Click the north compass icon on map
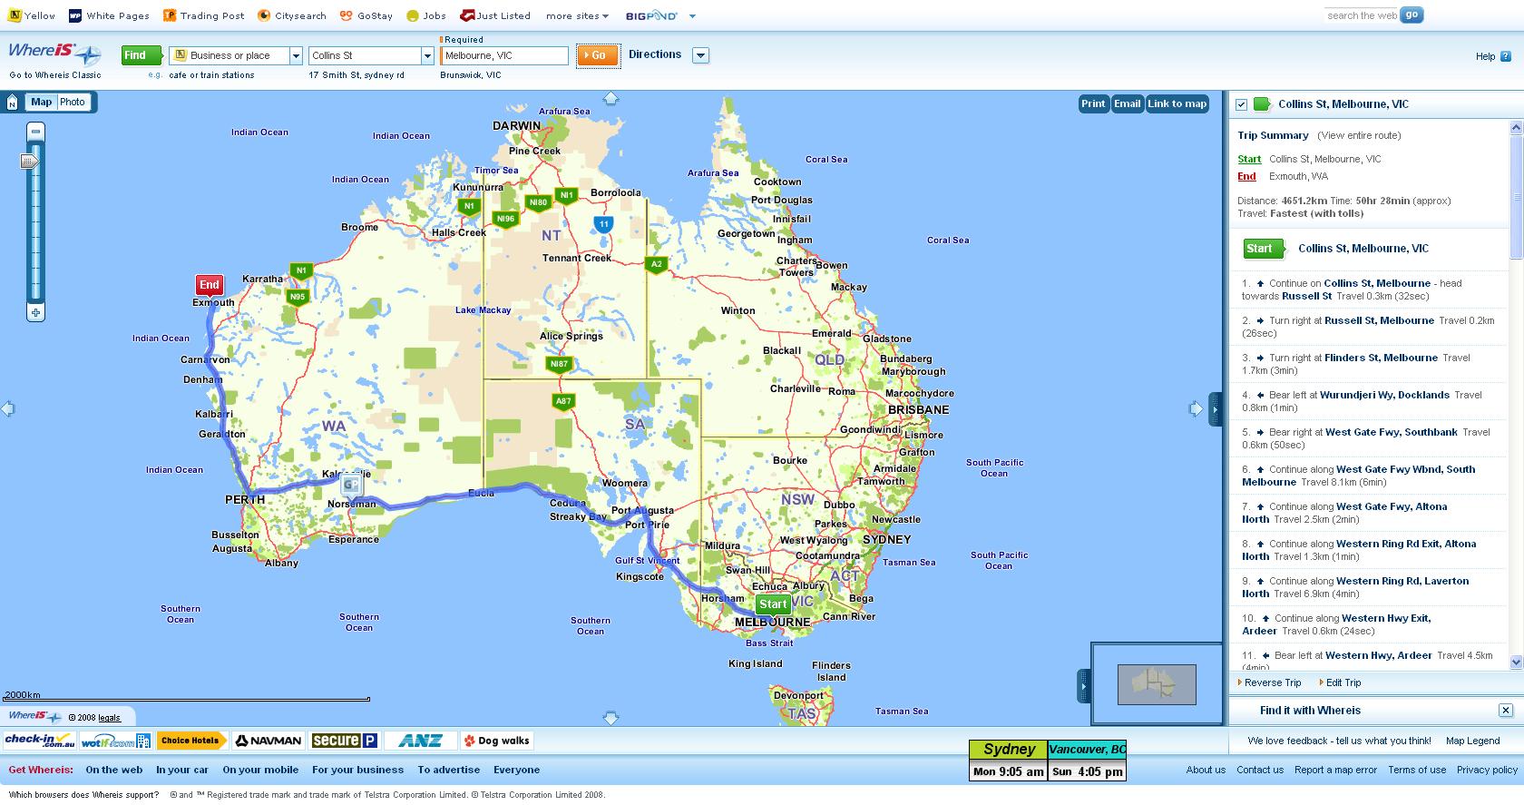Image resolution: width=1524 pixels, height=805 pixels. coord(12,103)
